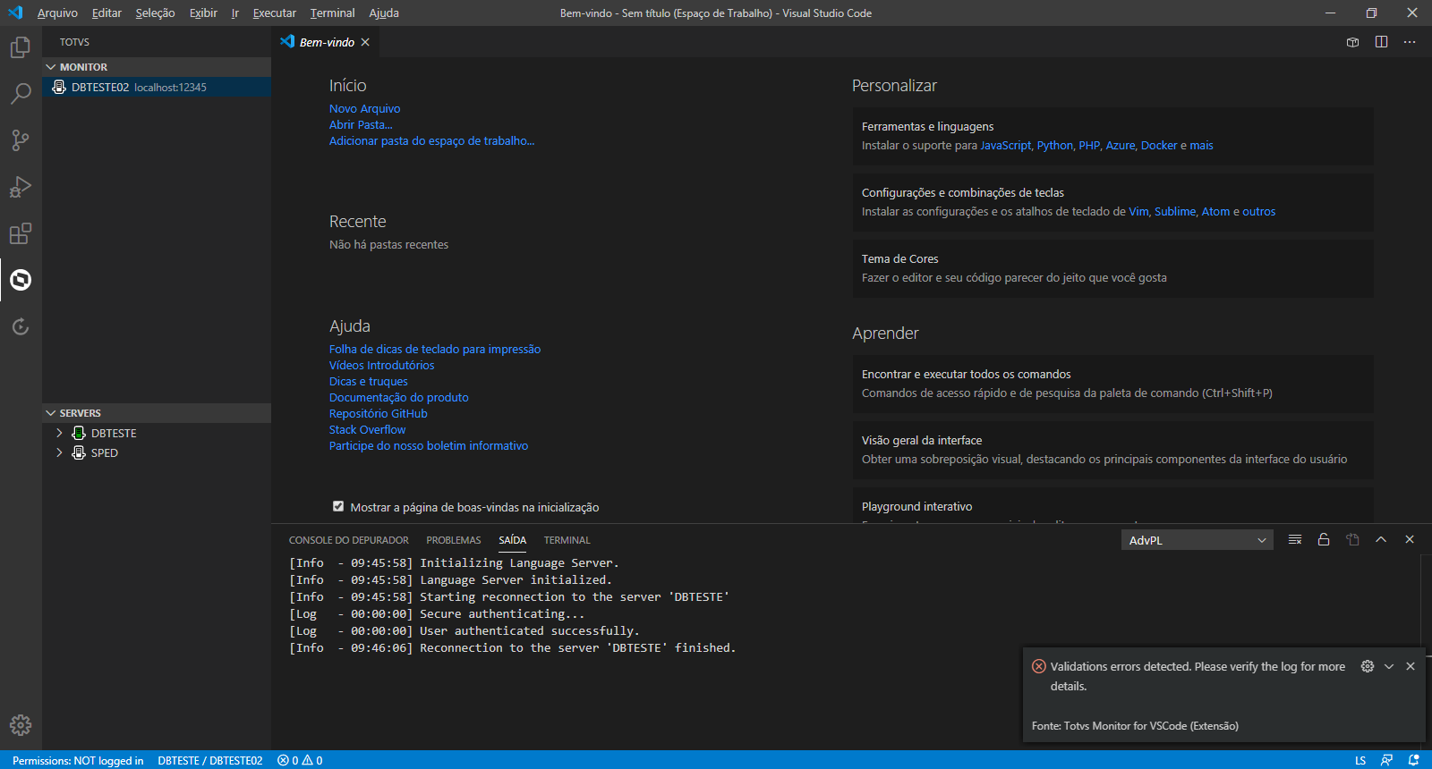The image size is (1432, 769).
Task: Maximize the output panel with the up chevron
Action: pos(1381,540)
